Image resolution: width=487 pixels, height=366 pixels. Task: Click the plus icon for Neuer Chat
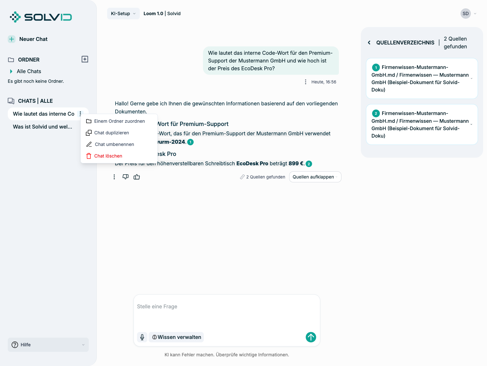[x=12, y=39]
